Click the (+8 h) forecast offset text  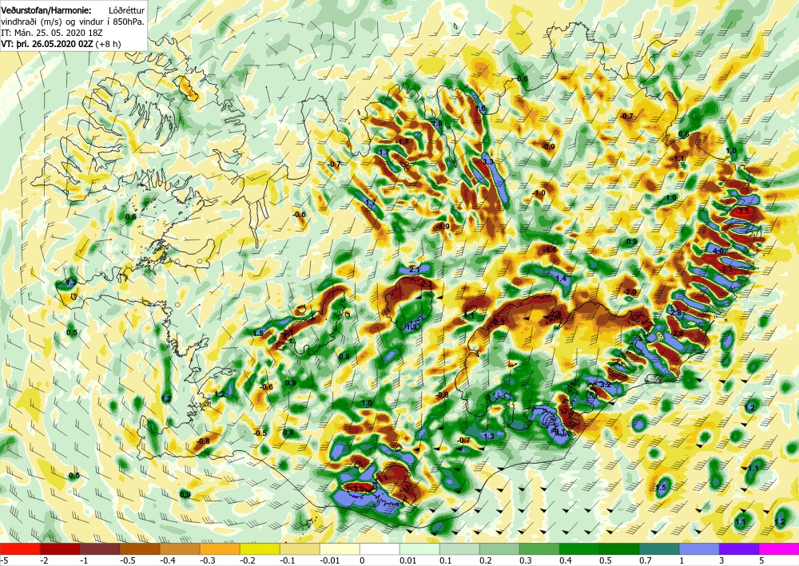[108, 44]
